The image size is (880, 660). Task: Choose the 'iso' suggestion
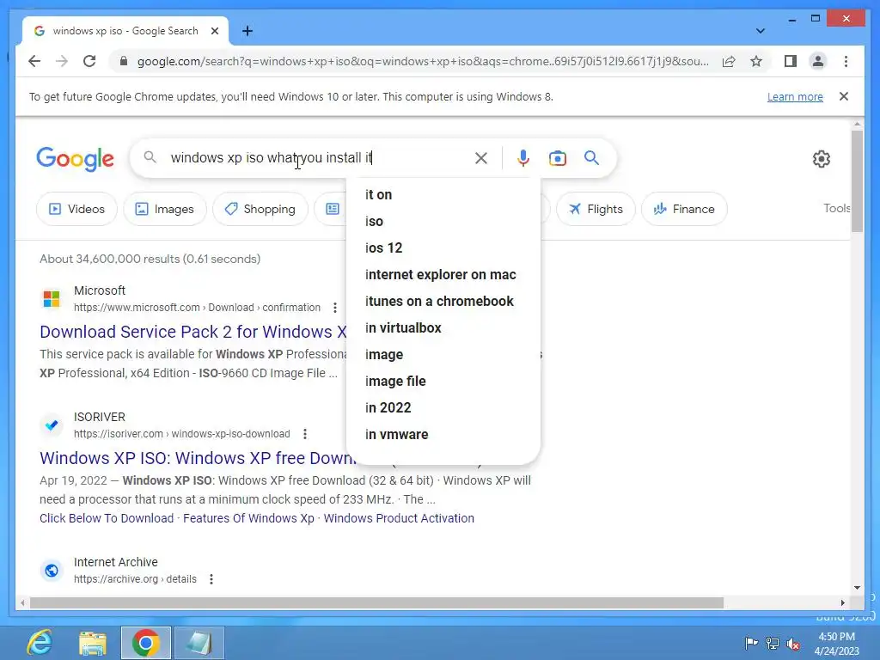[443, 221]
